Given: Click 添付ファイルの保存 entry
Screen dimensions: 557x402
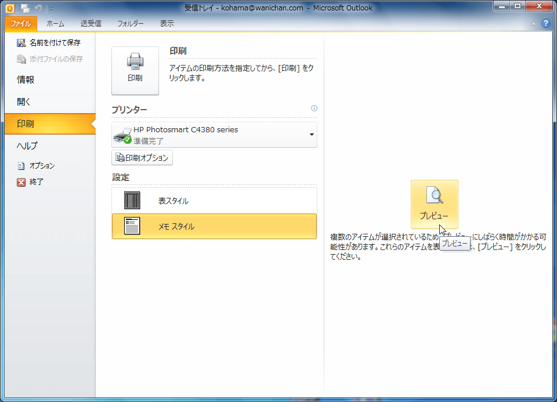Looking at the screenshot, I should 50,59.
